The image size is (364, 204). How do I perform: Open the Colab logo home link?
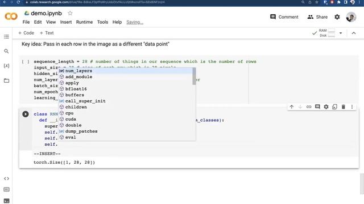(11, 16)
